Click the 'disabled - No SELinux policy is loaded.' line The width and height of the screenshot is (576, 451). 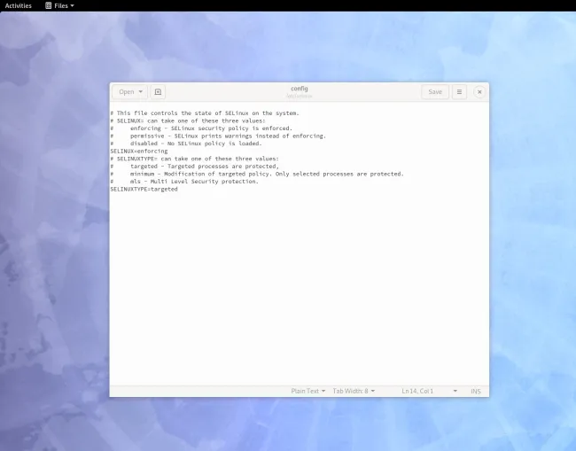[x=186, y=144]
